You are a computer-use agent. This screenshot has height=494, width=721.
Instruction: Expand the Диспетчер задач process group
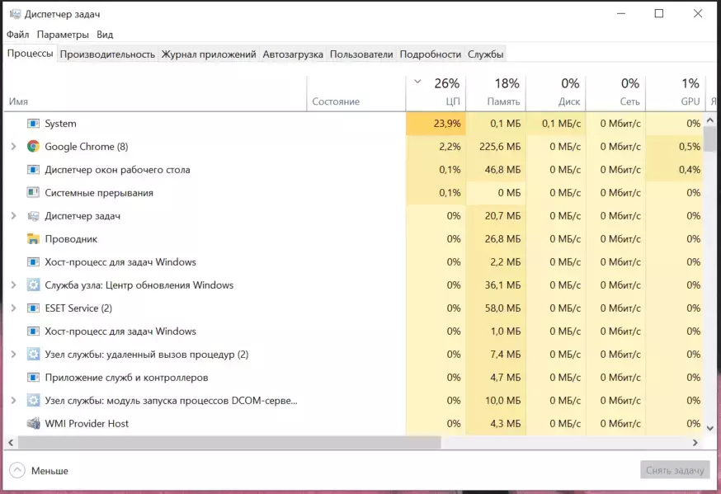[14, 215]
